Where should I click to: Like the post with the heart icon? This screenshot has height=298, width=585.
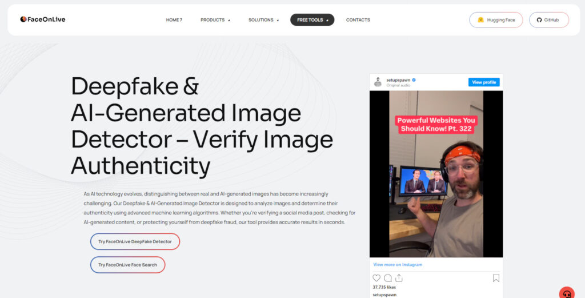pyautogui.click(x=376, y=278)
